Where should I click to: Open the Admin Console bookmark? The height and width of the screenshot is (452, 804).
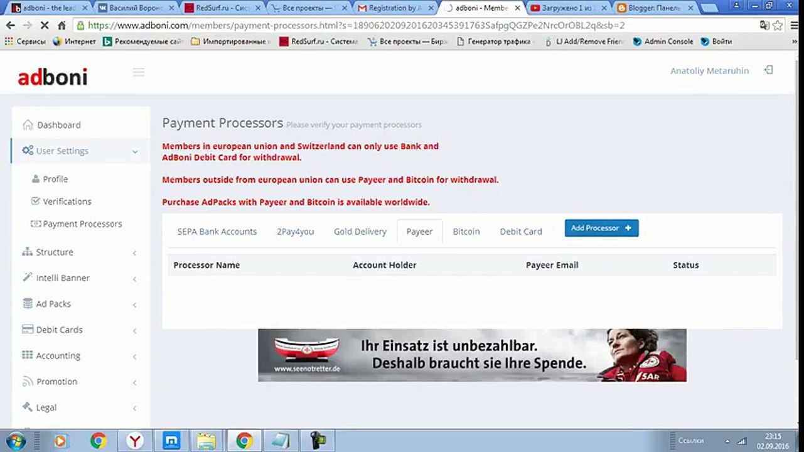[x=663, y=41]
